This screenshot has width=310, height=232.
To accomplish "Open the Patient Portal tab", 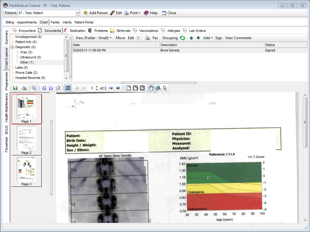I will click(x=84, y=22).
